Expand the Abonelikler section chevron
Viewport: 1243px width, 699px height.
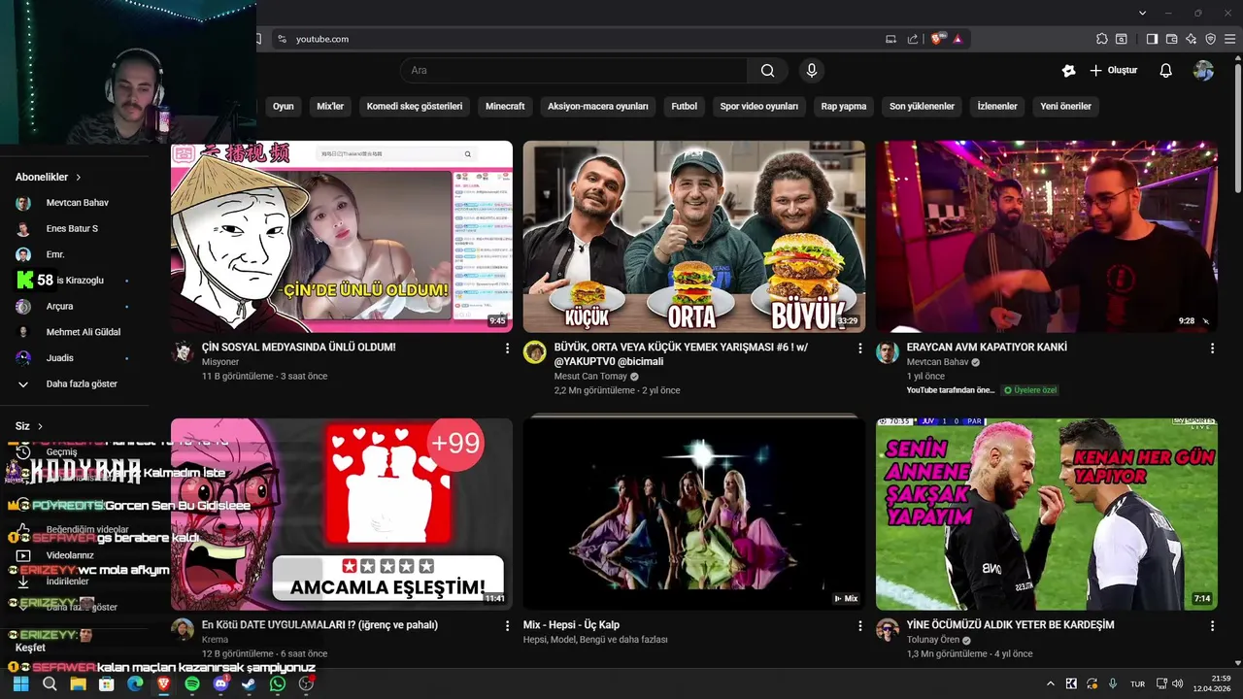(78, 178)
